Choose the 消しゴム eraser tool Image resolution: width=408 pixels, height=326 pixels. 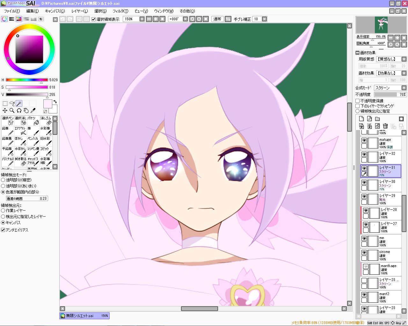point(46,121)
